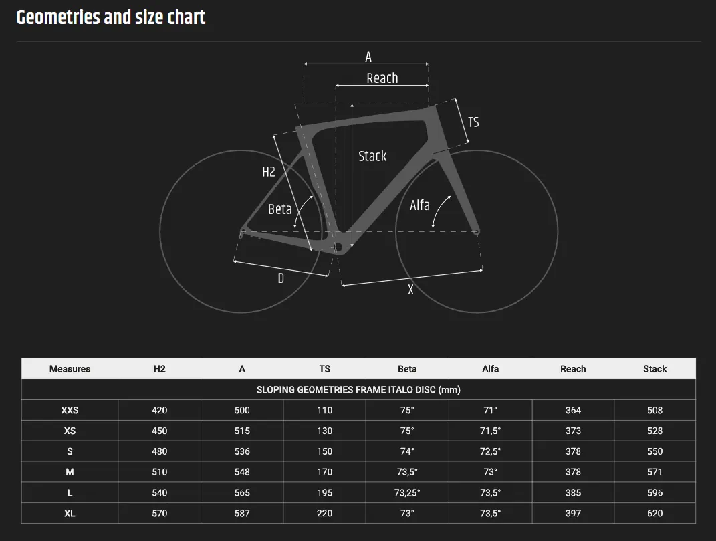Select the Alfa column header in the table

point(490,369)
